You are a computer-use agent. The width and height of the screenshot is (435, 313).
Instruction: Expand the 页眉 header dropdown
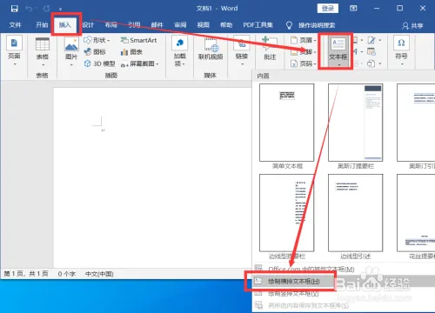point(304,40)
